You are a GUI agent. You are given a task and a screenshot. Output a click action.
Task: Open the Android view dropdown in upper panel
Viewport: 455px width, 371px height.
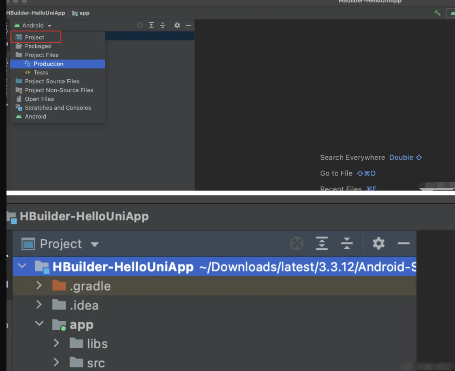coord(33,25)
